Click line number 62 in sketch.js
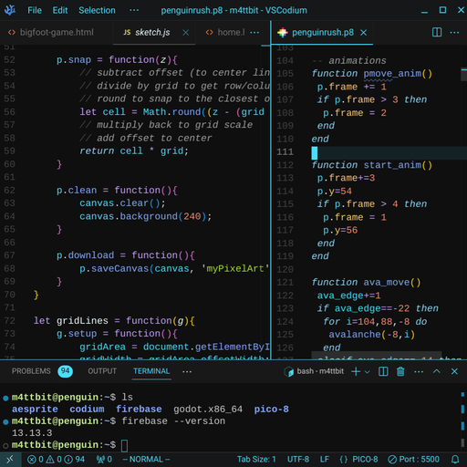Image resolution: width=467 pixels, height=467 pixels. coord(9,191)
